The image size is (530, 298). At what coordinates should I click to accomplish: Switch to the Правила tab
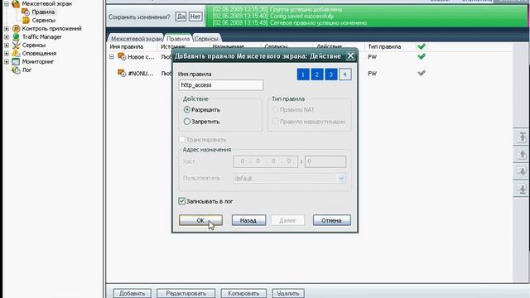pyautogui.click(x=178, y=39)
